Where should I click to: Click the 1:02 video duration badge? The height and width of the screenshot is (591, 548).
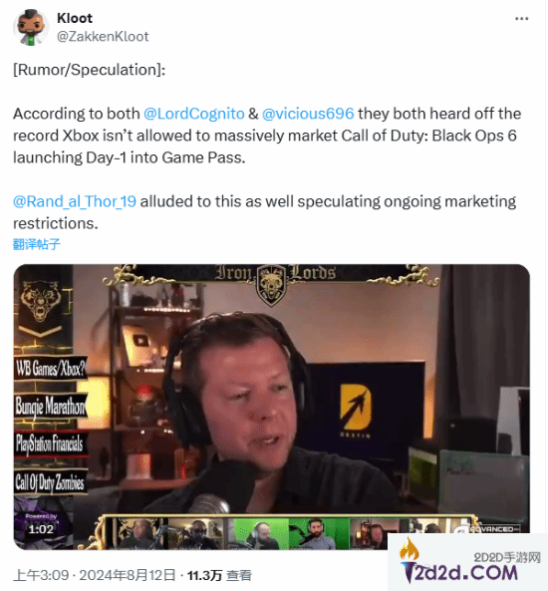click(41, 529)
